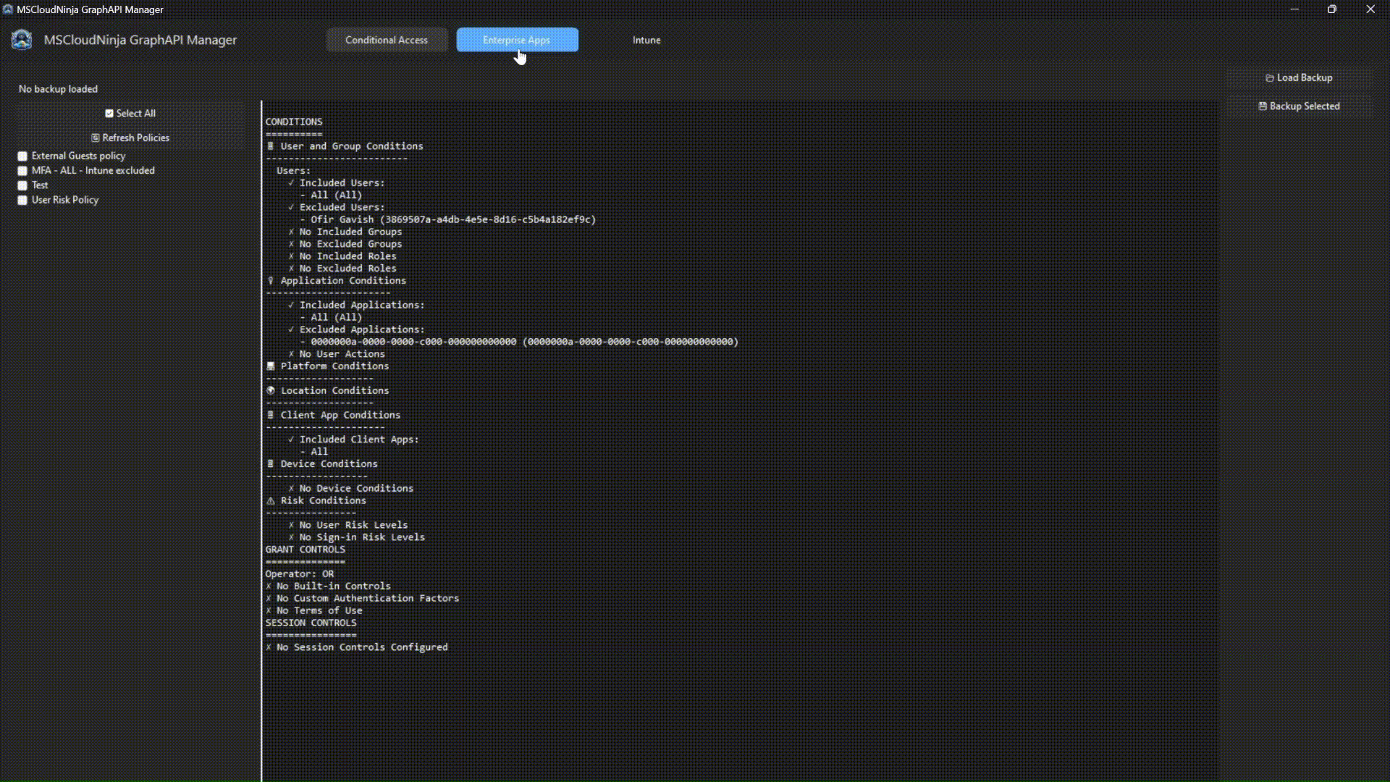
Task: Click the 'No Included Groups' line
Action: [345, 232]
